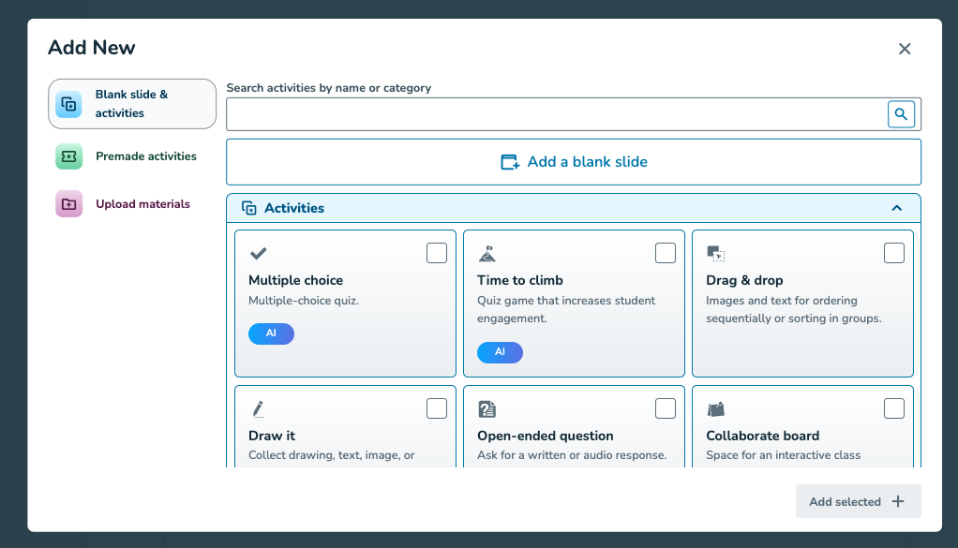The height and width of the screenshot is (548, 958).
Task: Click the Upload materials folder icon
Action: tap(69, 204)
